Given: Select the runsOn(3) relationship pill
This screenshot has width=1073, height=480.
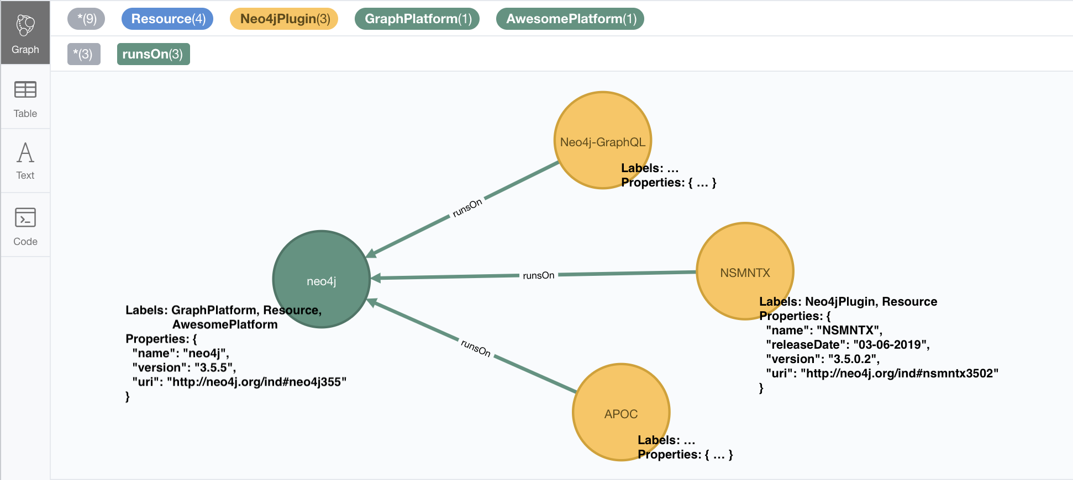Looking at the screenshot, I should 154,54.
